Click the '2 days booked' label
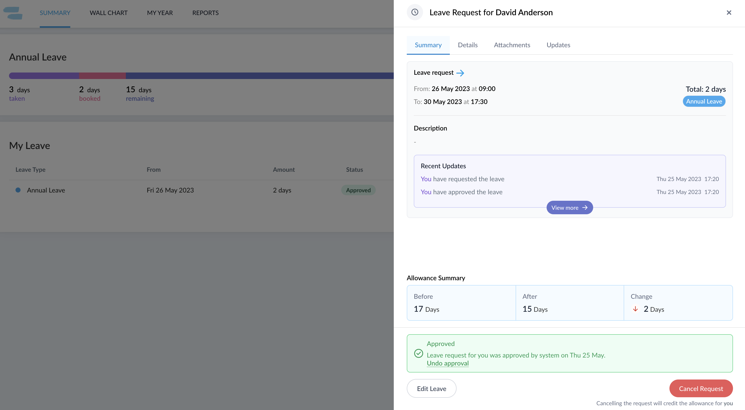 click(90, 93)
